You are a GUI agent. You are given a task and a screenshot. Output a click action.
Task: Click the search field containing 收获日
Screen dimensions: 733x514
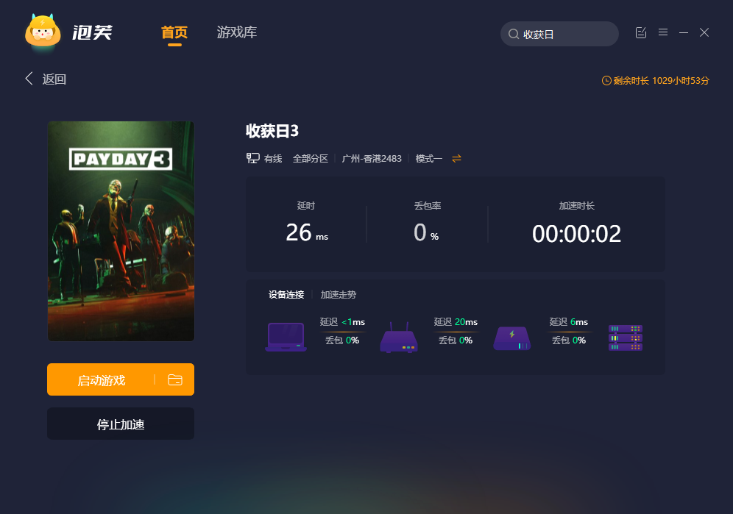(x=567, y=35)
